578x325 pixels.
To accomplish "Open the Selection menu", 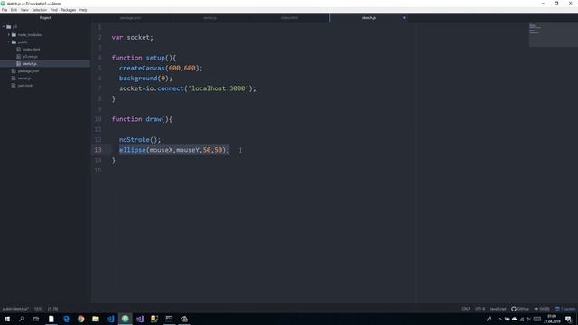I will click(39, 10).
